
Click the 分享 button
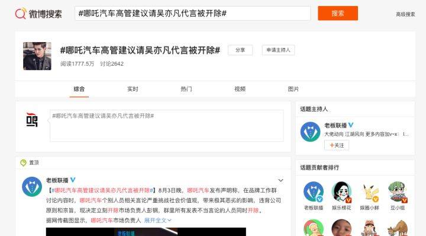coord(240,50)
